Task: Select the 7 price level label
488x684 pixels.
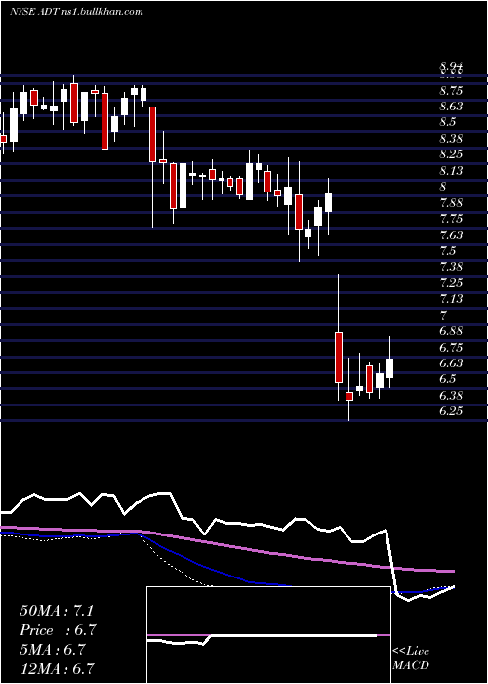Action: click(x=443, y=315)
